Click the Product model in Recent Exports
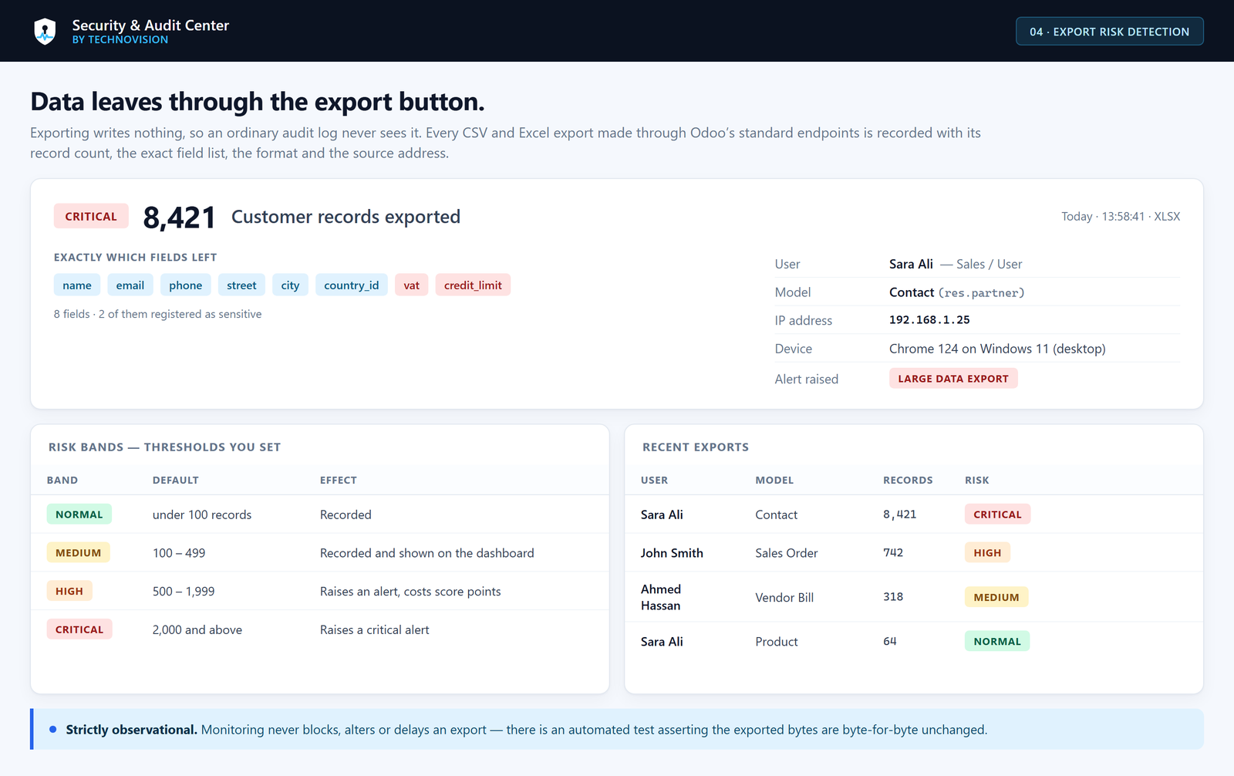The image size is (1234, 776). click(x=777, y=642)
